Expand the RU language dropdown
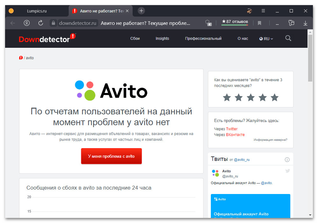Viewport: 318px width, 223px height. pos(266,39)
